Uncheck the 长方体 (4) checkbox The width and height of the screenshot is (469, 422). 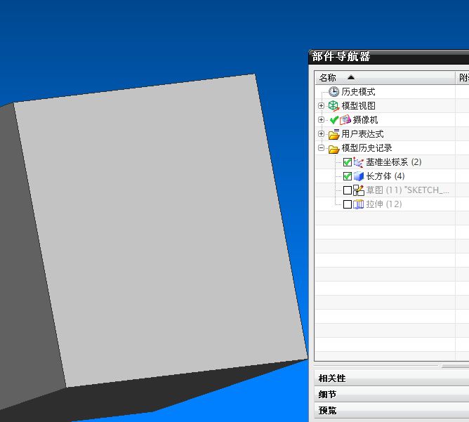tap(348, 176)
